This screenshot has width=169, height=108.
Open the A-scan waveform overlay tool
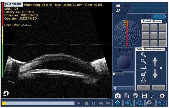click(143, 68)
